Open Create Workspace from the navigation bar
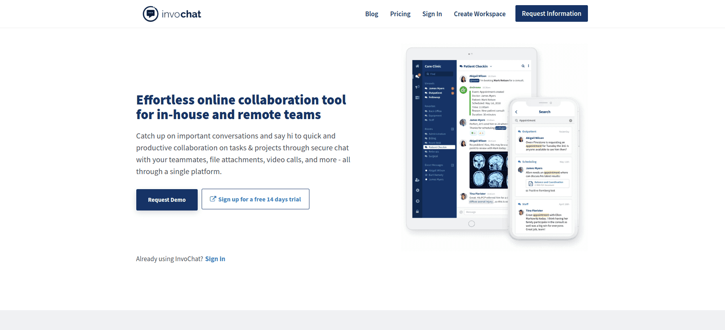725x330 pixels. click(480, 14)
